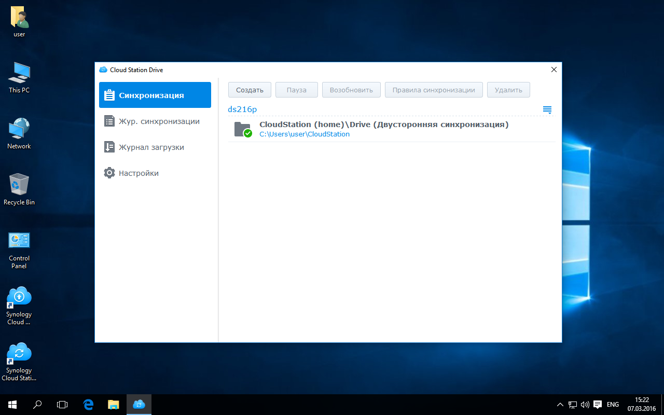
Task: Select the CloudStation synced folder icon
Action: pyautogui.click(x=242, y=129)
